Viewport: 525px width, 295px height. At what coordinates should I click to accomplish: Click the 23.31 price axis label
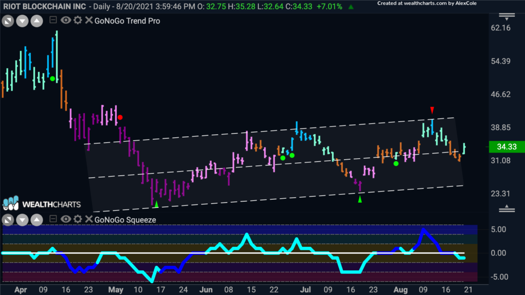pos(500,194)
